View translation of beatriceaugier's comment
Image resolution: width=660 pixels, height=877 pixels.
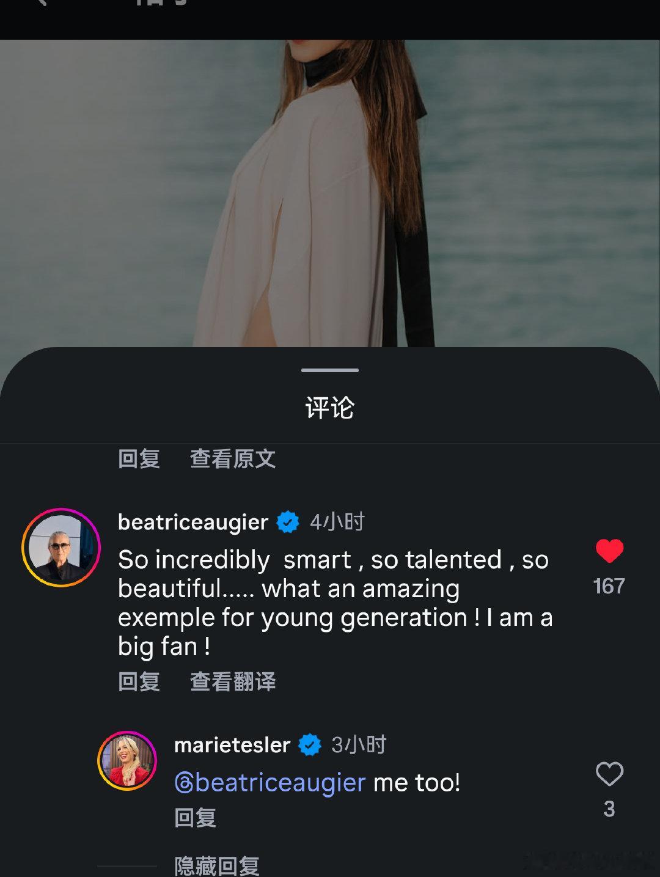click(x=233, y=681)
